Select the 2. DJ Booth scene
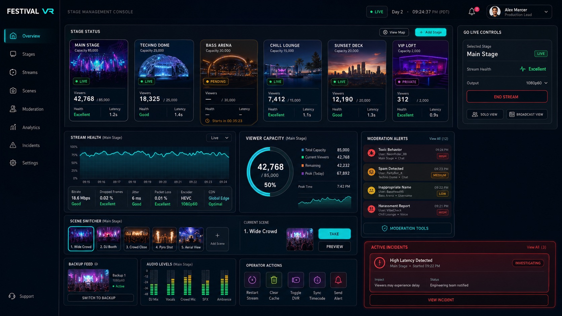The image size is (562, 316). [x=108, y=239]
